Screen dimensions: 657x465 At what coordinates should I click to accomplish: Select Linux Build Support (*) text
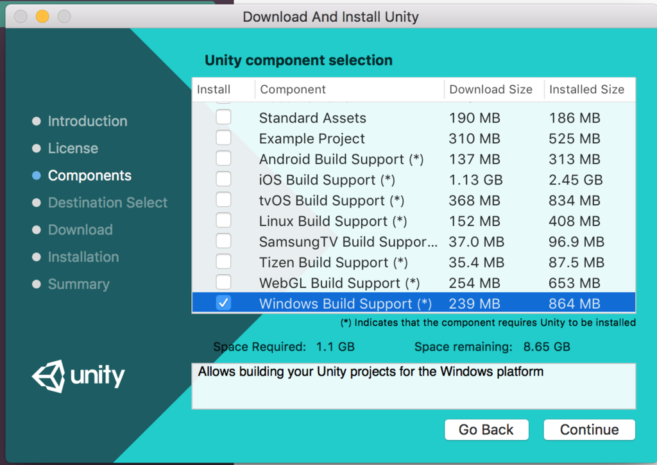coord(333,221)
